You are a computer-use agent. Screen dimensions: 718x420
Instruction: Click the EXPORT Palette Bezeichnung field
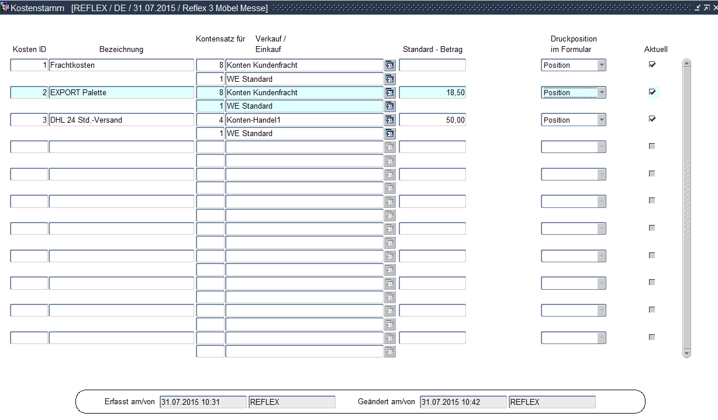[121, 93]
